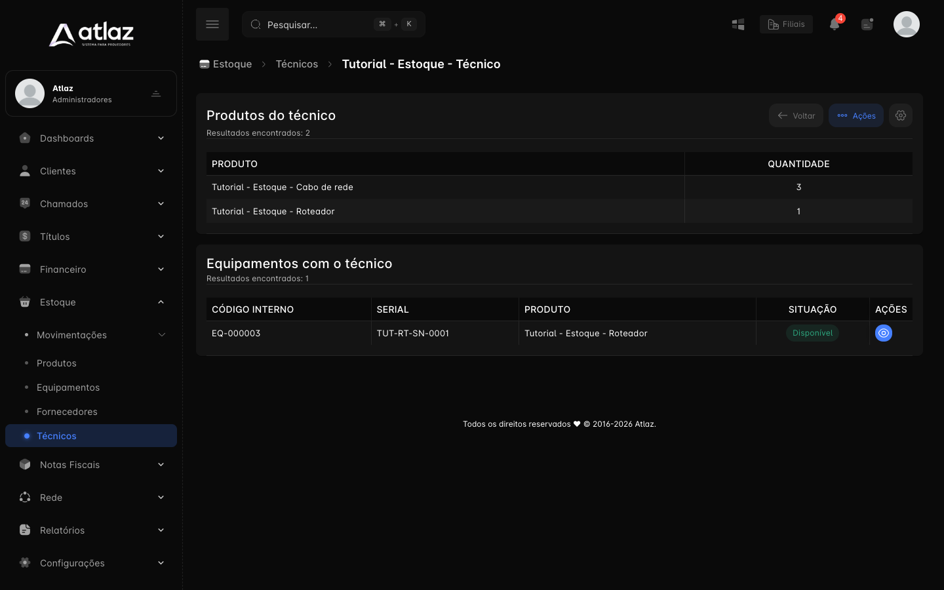
Task: Open the Ações button menu
Action: [856, 115]
